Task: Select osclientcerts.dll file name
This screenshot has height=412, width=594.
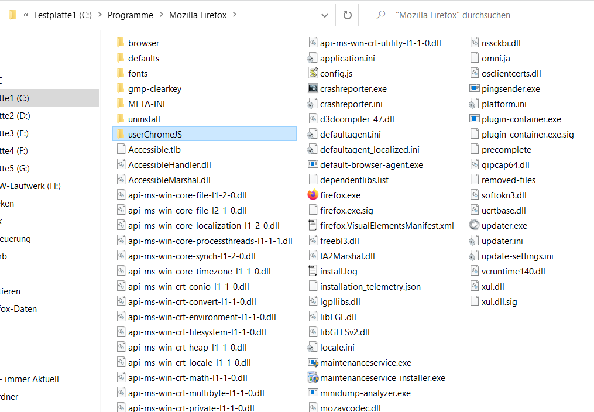Action: point(511,74)
